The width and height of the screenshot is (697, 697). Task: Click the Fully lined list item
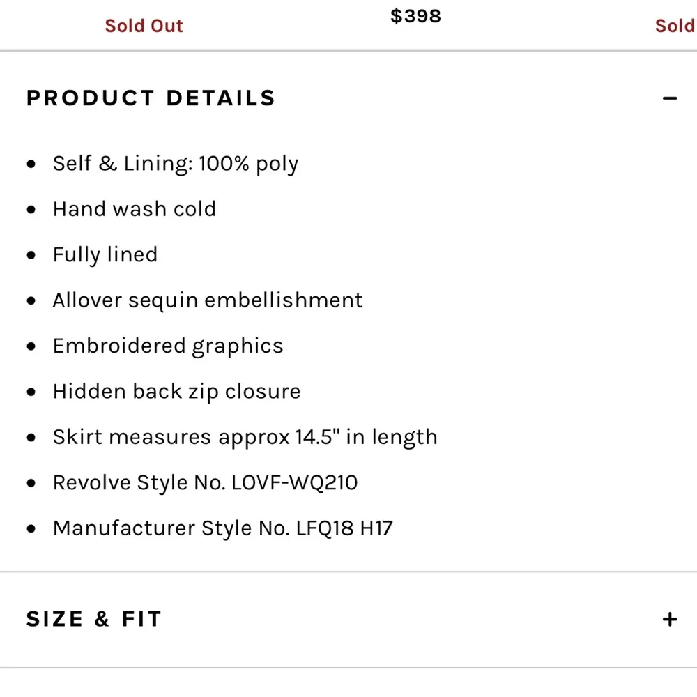[x=105, y=254]
